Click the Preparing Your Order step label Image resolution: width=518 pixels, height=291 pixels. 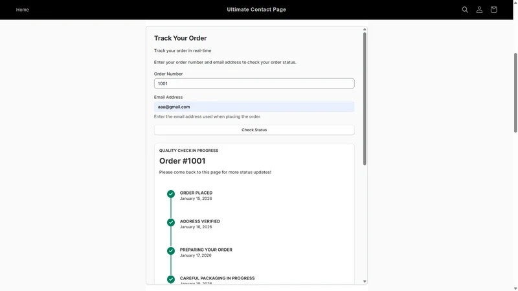tap(206, 250)
